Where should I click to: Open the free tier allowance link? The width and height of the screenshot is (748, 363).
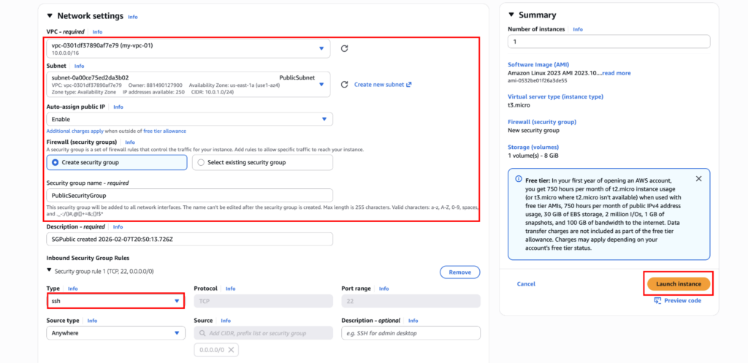click(x=165, y=131)
